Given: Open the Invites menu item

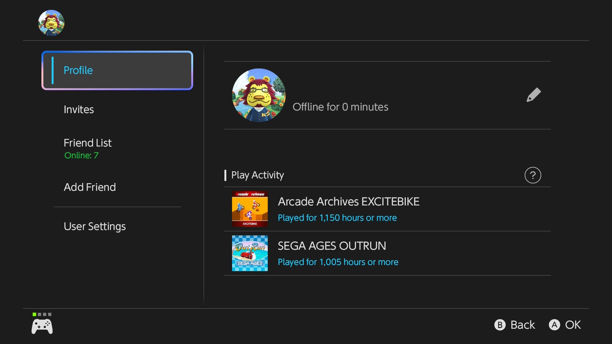Looking at the screenshot, I should (79, 110).
